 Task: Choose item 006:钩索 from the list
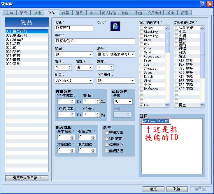tap(27, 52)
